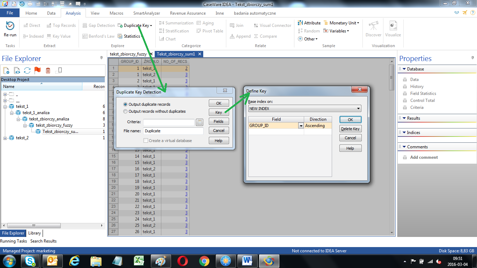477x268 pixels.
Task: Open the Other sampling dropdown
Action: pos(308,39)
